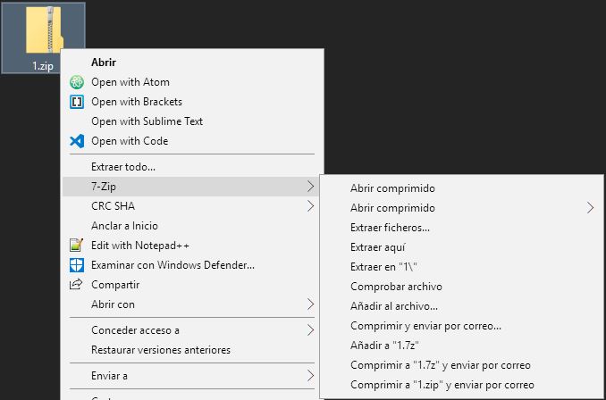
Task: Click the Compartir share icon
Action: 76,285
